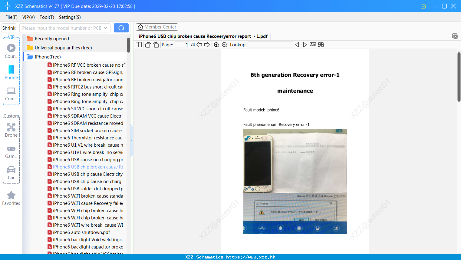The width and height of the screenshot is (461, 260).
Task: Click the toolbox icon in the title bar
Action: [x=423, y=6]
